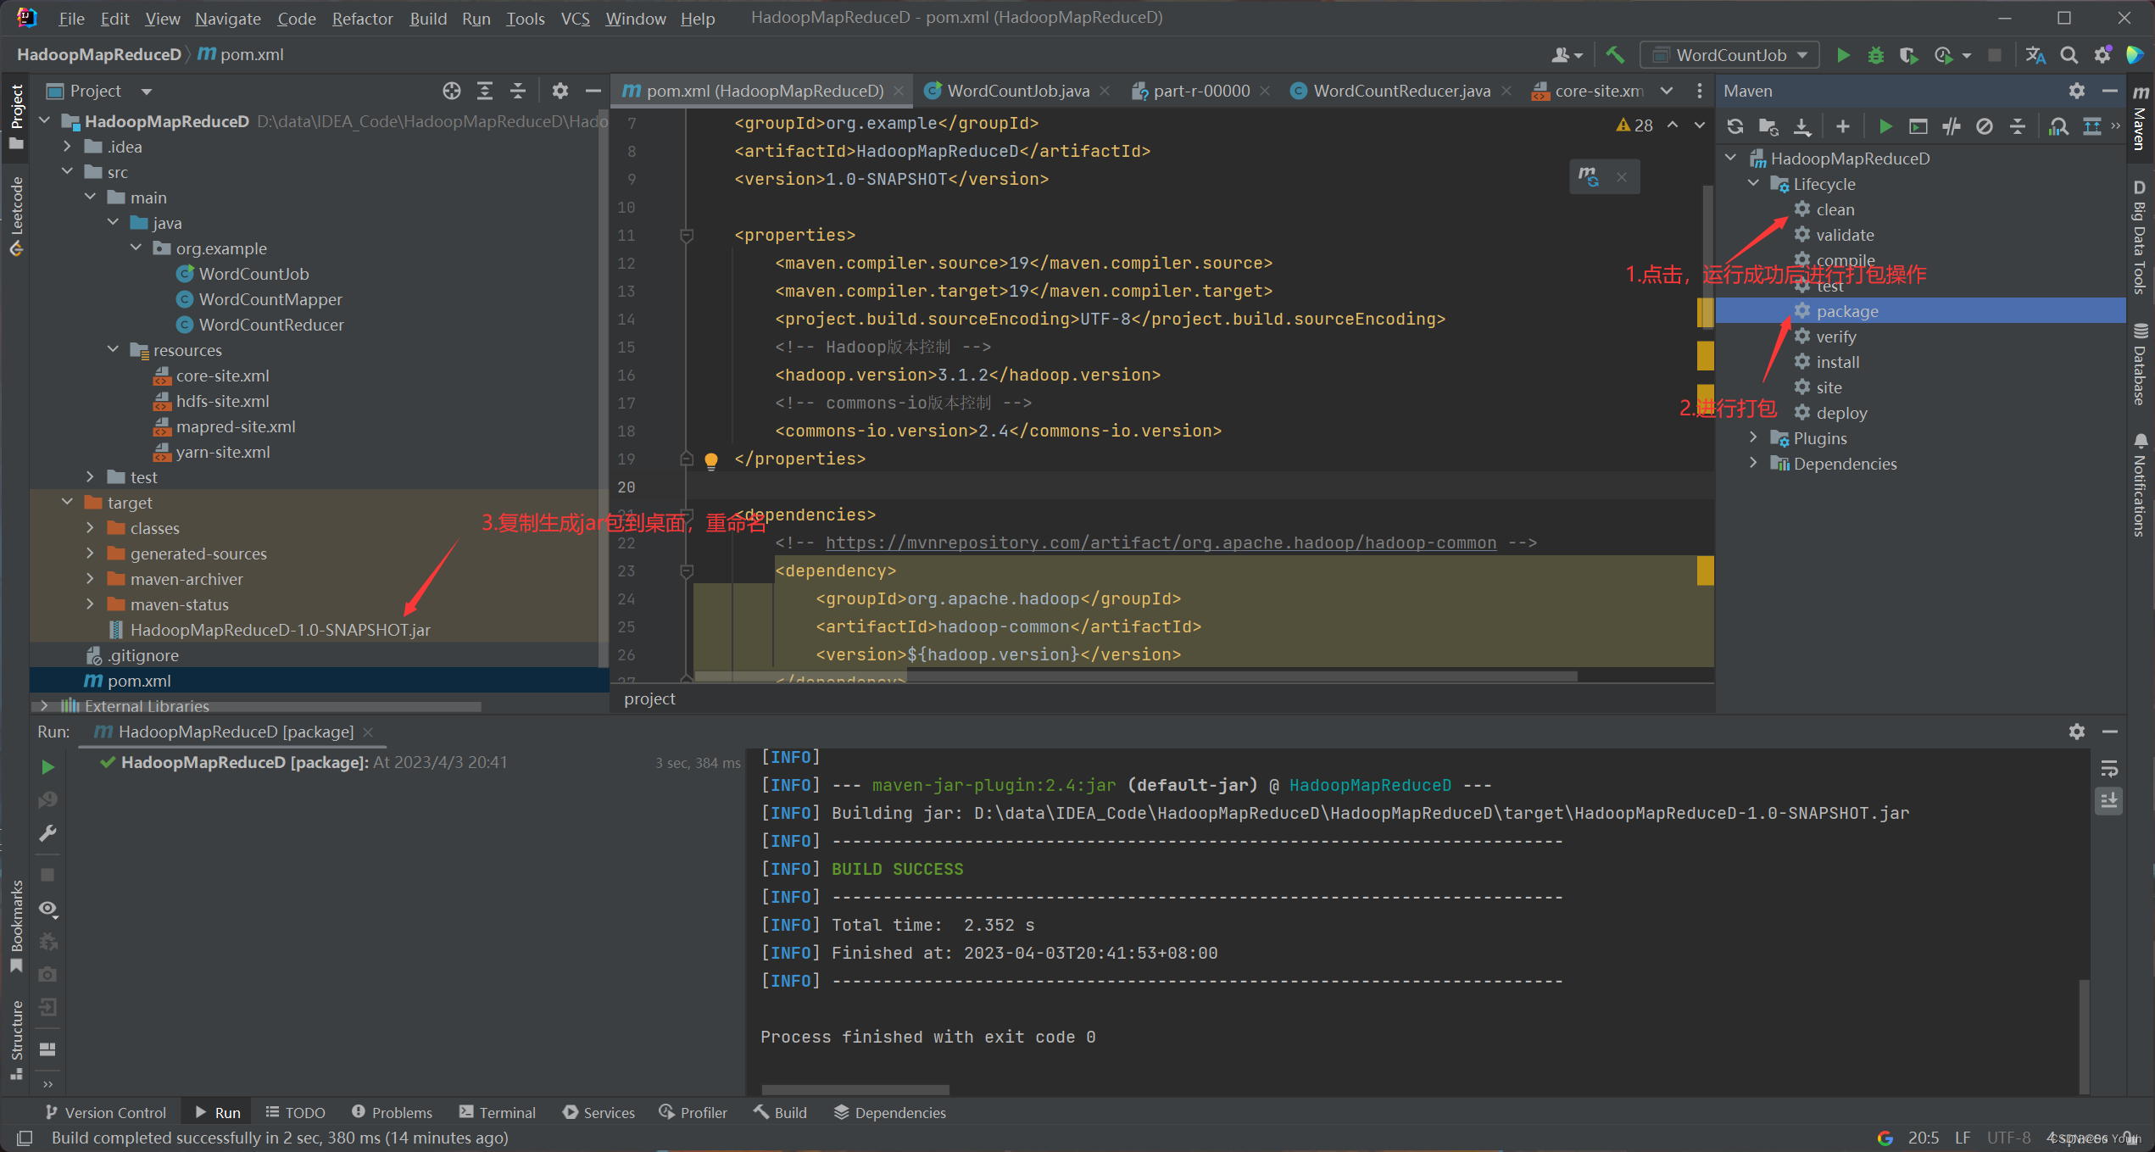Click the warnings count indicator 28
This screenshot has height=1152, width=2155.
(x=1634, y=125)
